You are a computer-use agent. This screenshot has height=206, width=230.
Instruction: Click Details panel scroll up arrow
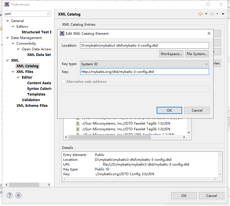[220, 155]
